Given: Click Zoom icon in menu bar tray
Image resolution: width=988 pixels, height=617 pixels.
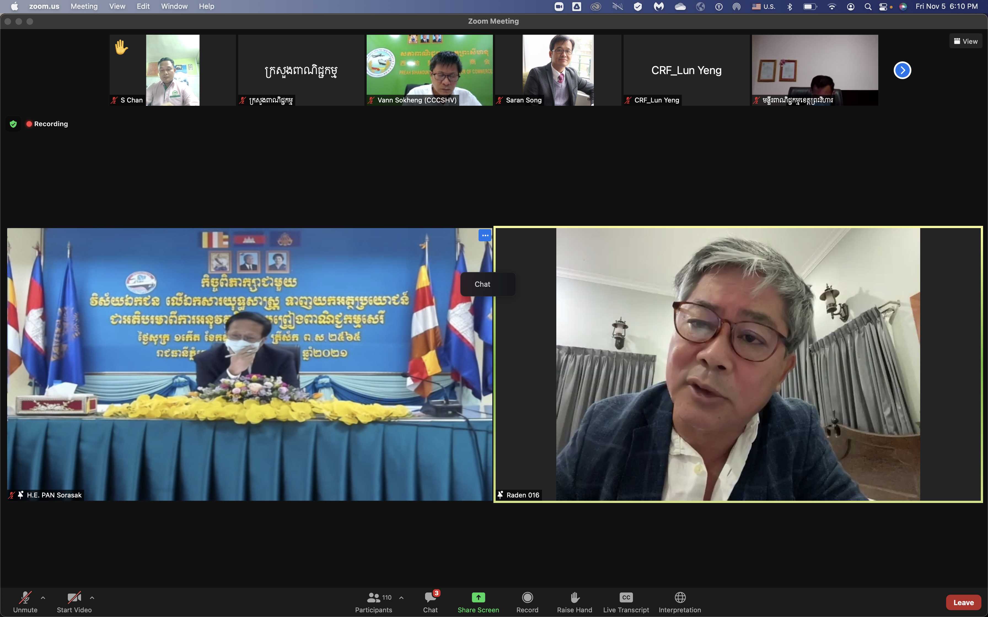Looking at the screenshot, I should 559,6.
